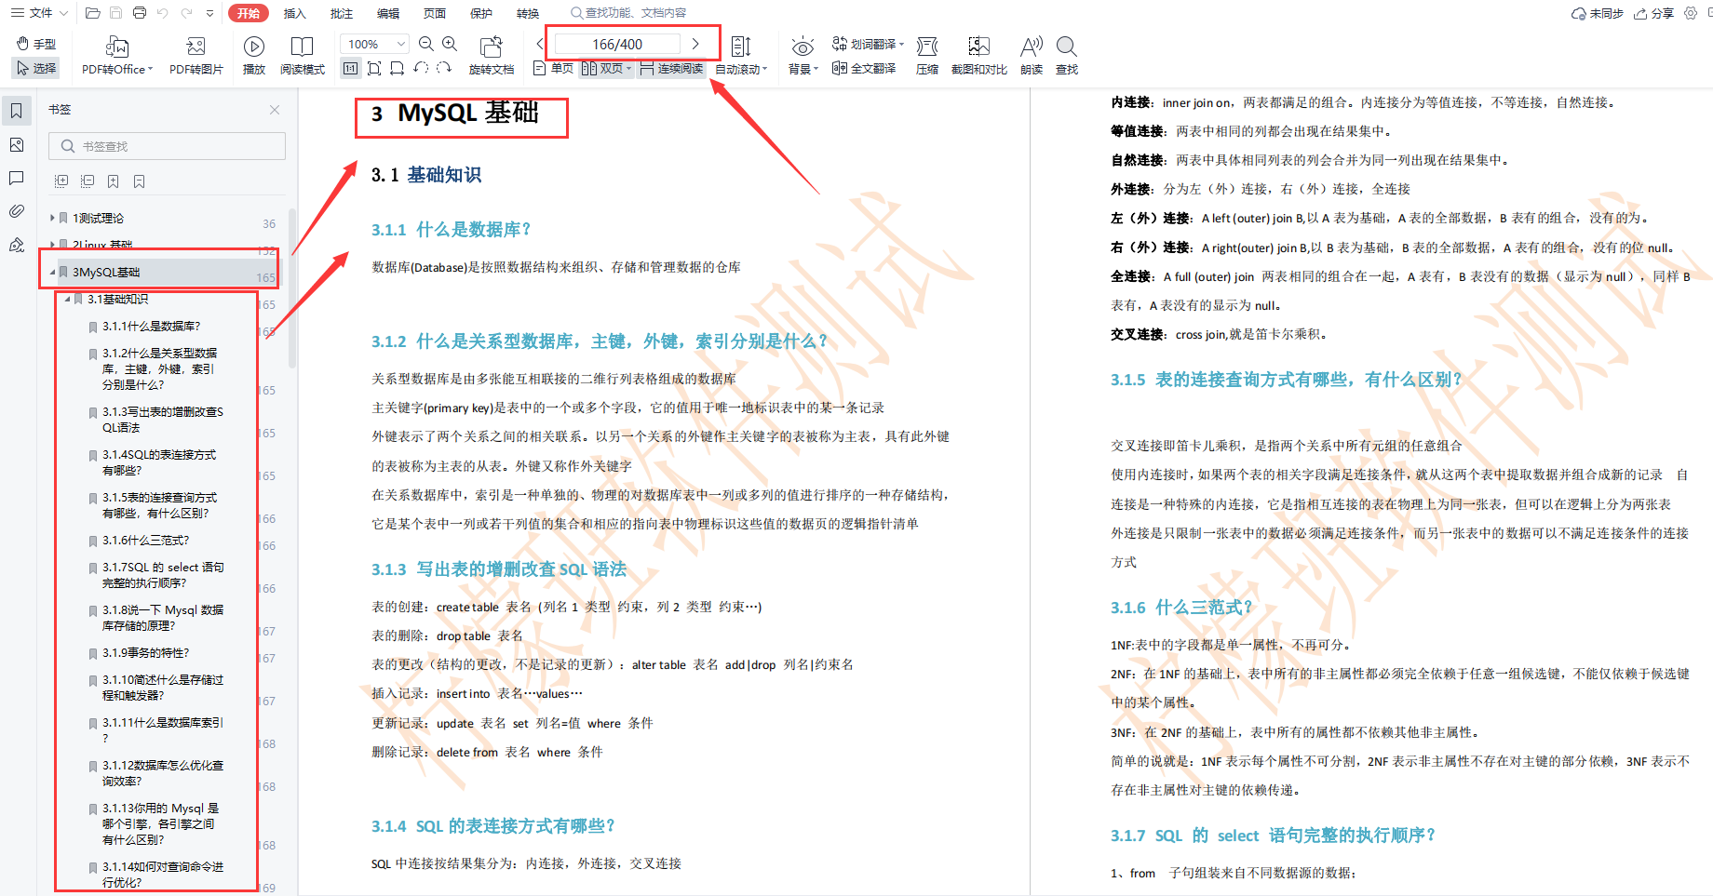Open 自动滚动 auto-scroll dropdown
Viewport: 1713px width, 896px height.
(741, 56)
